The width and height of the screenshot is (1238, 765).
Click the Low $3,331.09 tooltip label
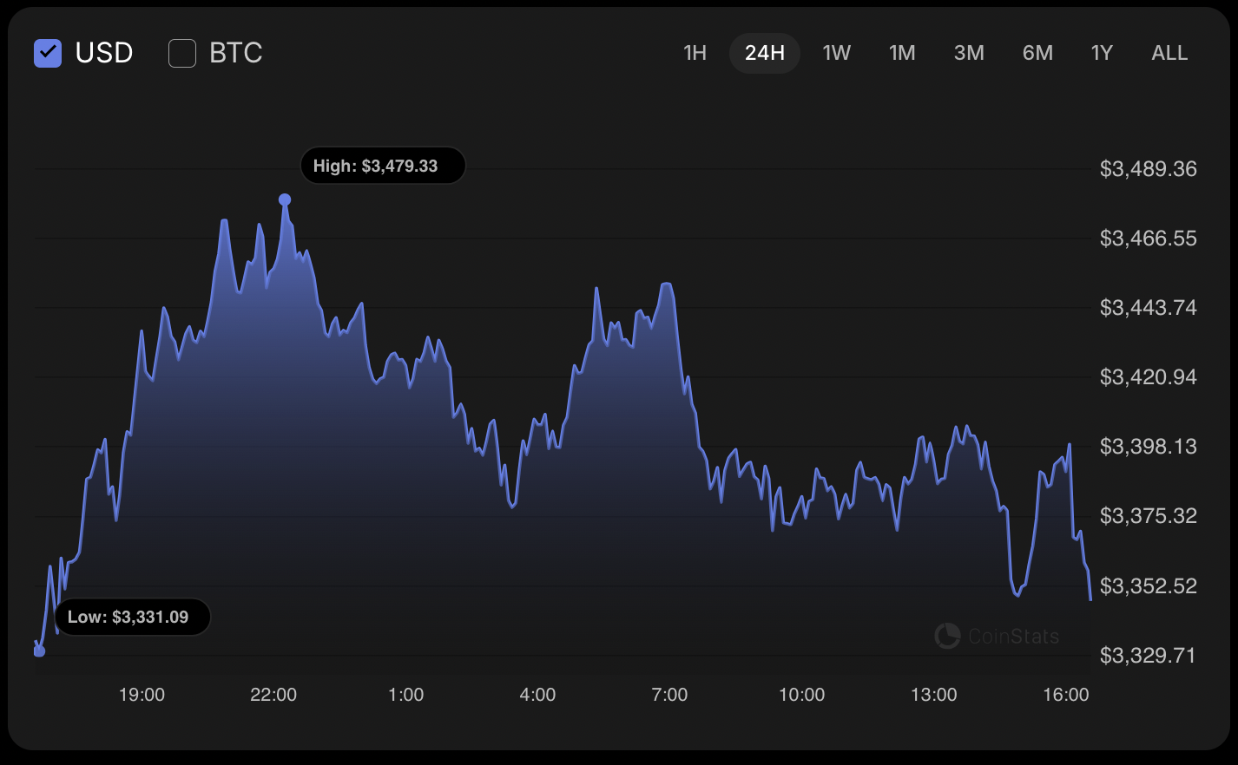pyautogui.click(x=133, y=617)
